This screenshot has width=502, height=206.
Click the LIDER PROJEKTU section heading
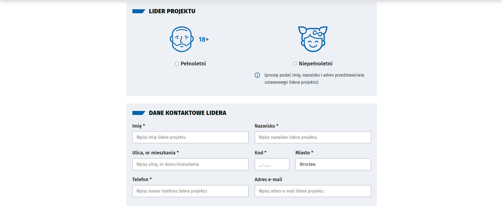172,11
